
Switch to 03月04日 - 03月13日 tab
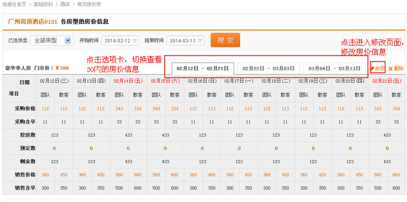pos(335,69)
